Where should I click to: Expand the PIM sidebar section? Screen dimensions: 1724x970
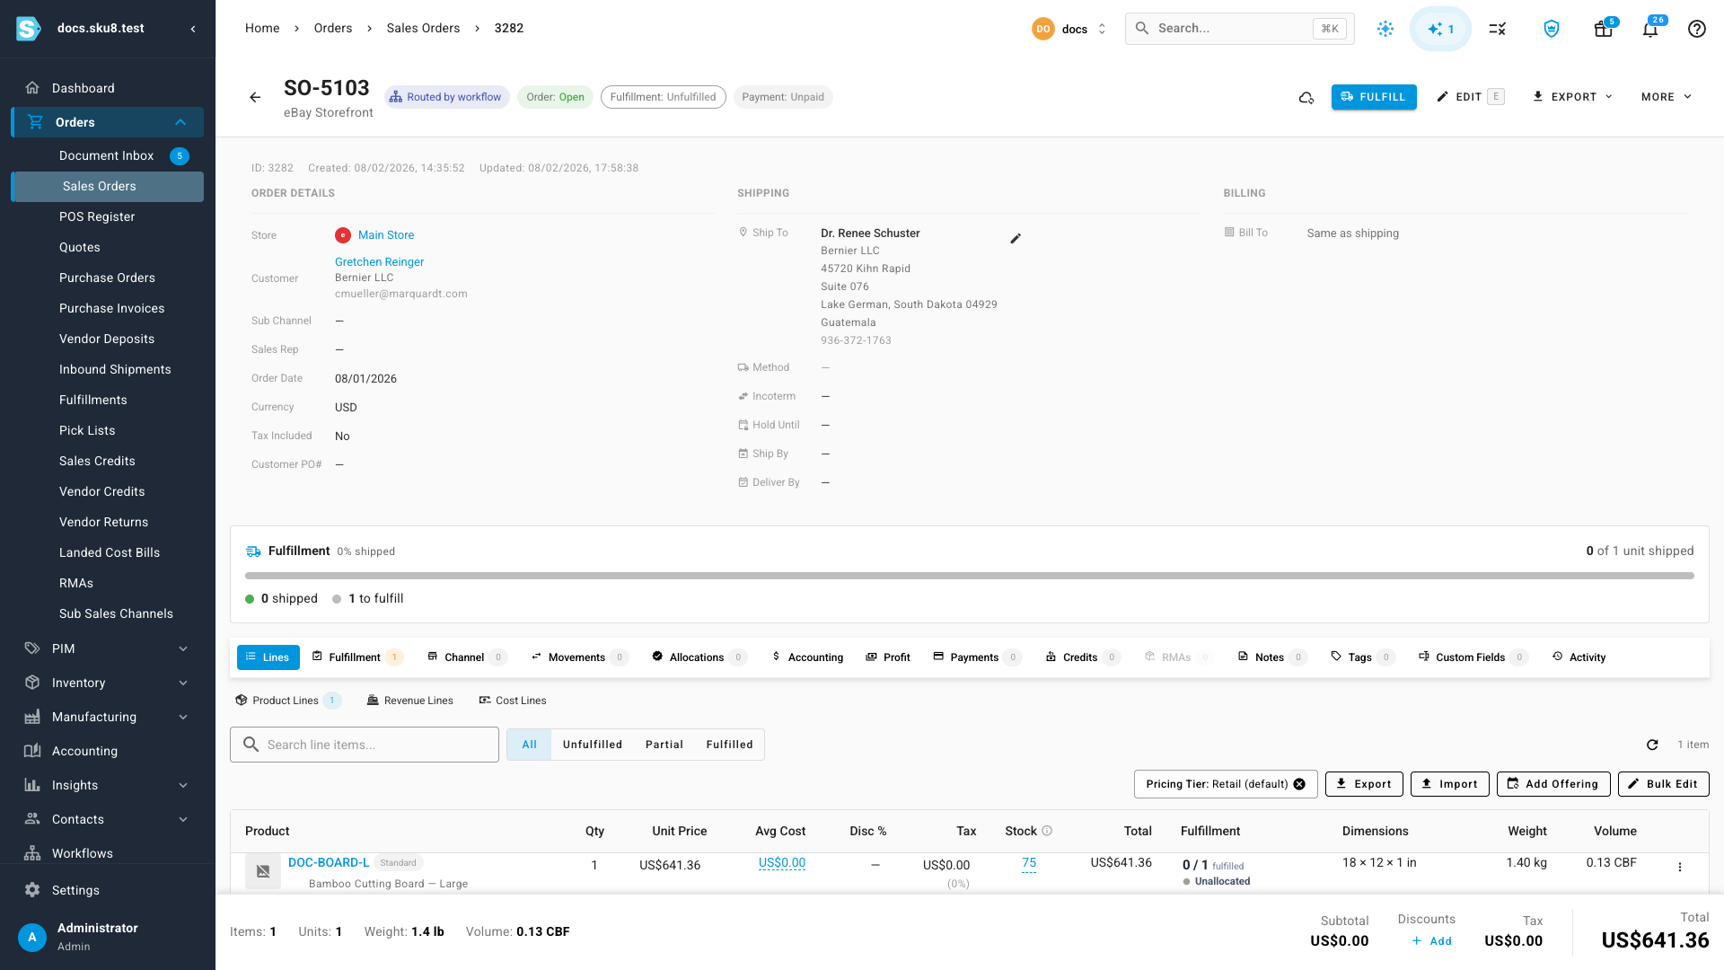pos(183,648)
